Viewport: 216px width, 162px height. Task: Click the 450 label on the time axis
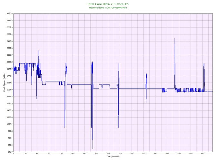[191, 154]
